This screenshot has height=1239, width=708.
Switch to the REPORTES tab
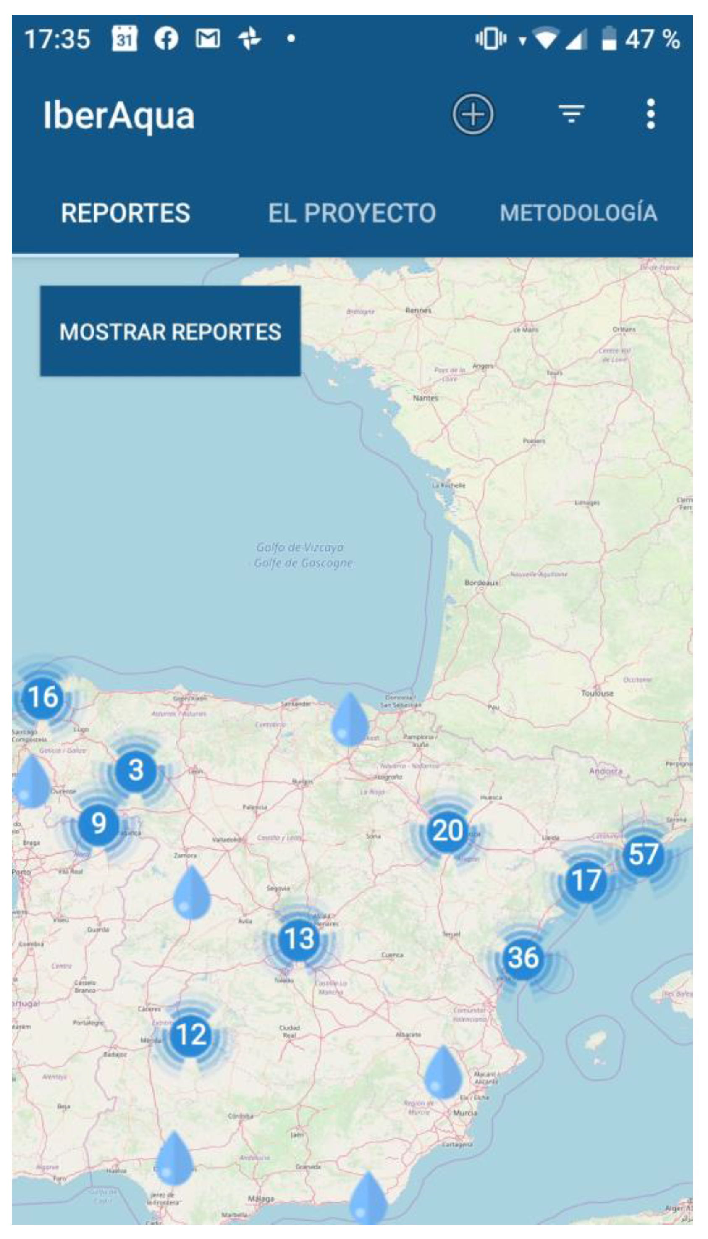pos(126,213)
